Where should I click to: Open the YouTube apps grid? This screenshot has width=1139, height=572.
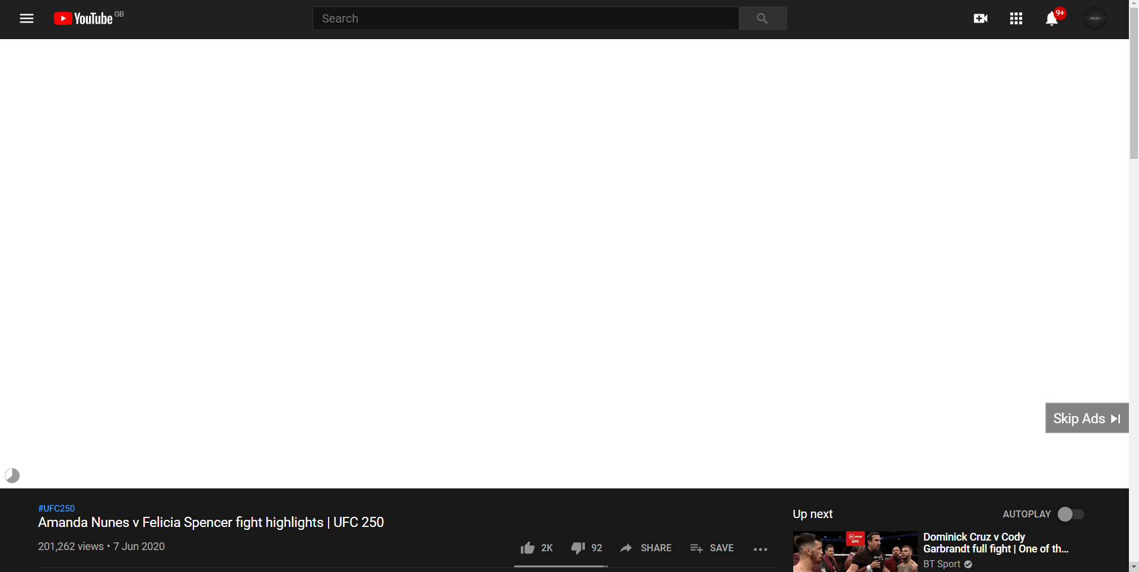1016,18
